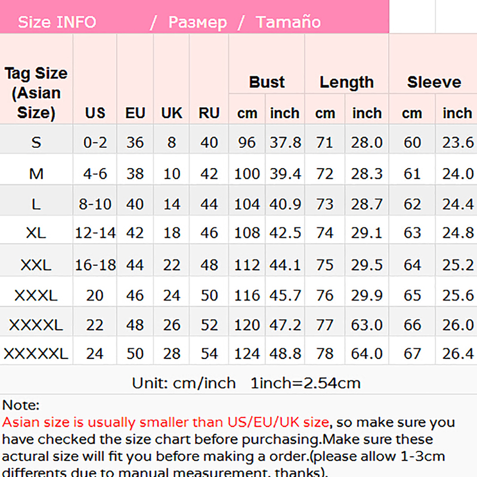Screen dimensions: 477x477
Task: Click the 37.8 inch bust value
Action: tap(285, 143)
